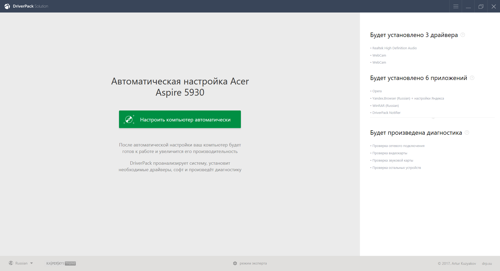This screenshot has width=500, height=271.
Task: Click the globe language icon
Action: [11, 263]
